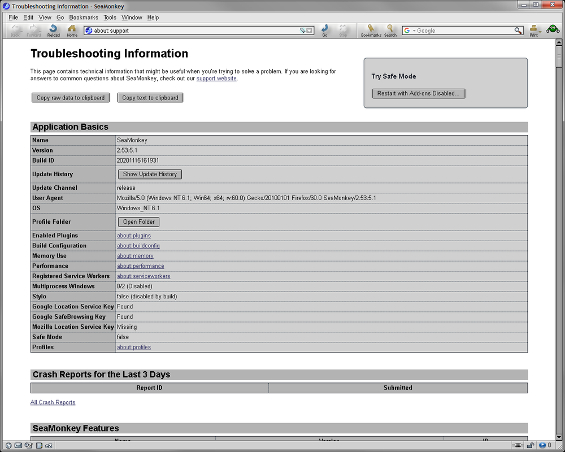The width and height of the screenshot is (565, 452).
Task: Open the profile folder with Open Folder
Action: coord(139,221)
